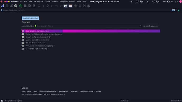Screen dimensions: 182x102
Task: Open the View menu
Action: click(x=30, y=2)
